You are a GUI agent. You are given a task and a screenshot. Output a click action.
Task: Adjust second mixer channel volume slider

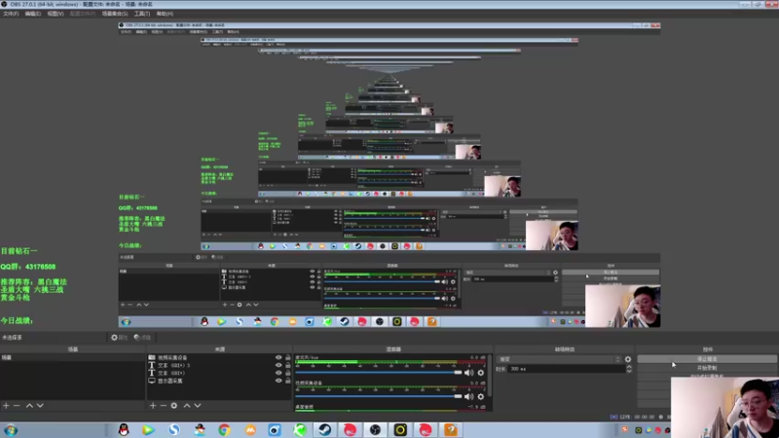[x=379, y=396]
